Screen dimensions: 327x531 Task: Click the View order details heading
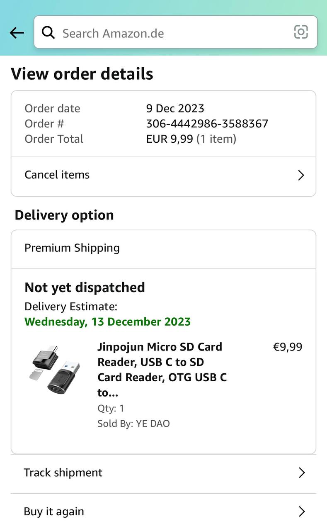(82, 74)
